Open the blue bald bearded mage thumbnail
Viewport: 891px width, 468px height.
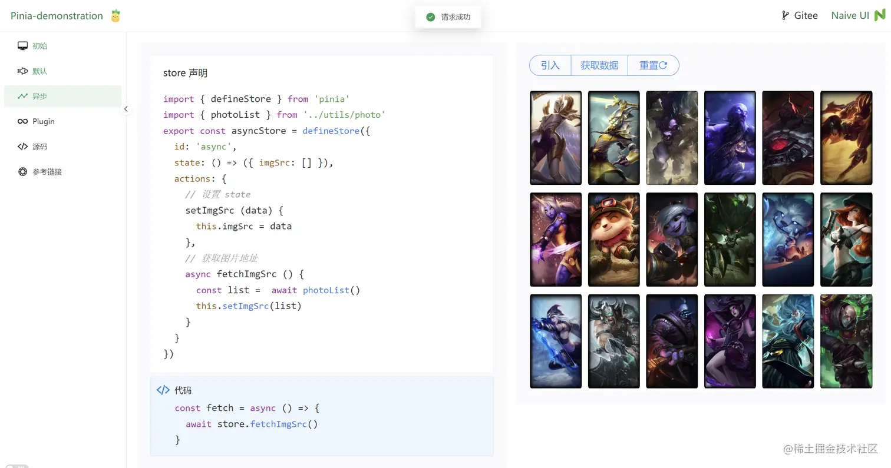click(x=730, y=138)
